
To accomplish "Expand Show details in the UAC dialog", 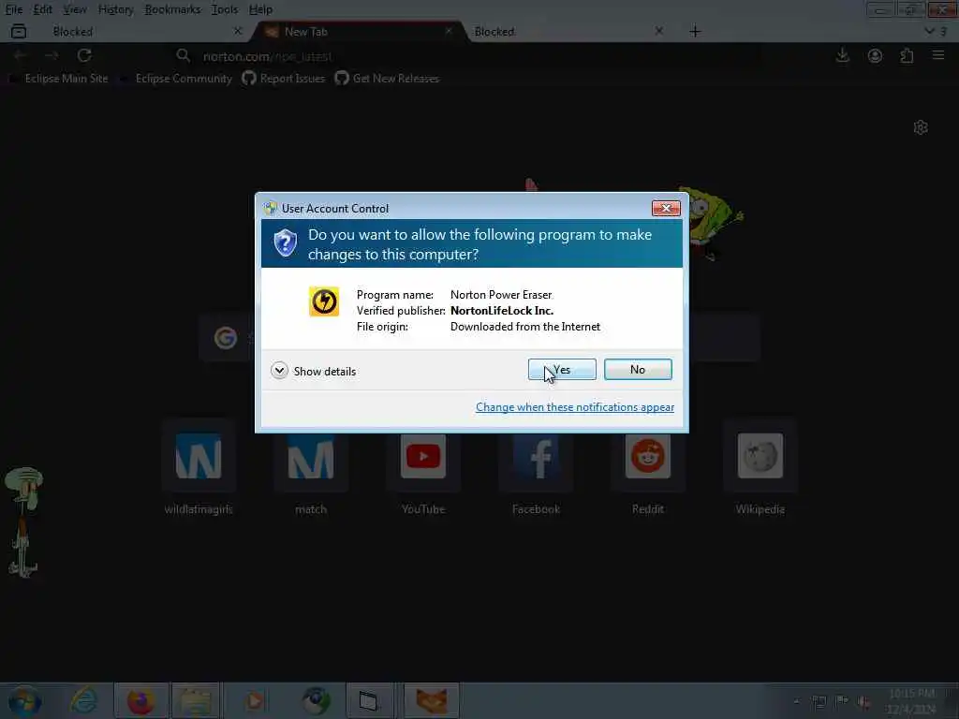I will pyautogui.click(x=313, y=371).
